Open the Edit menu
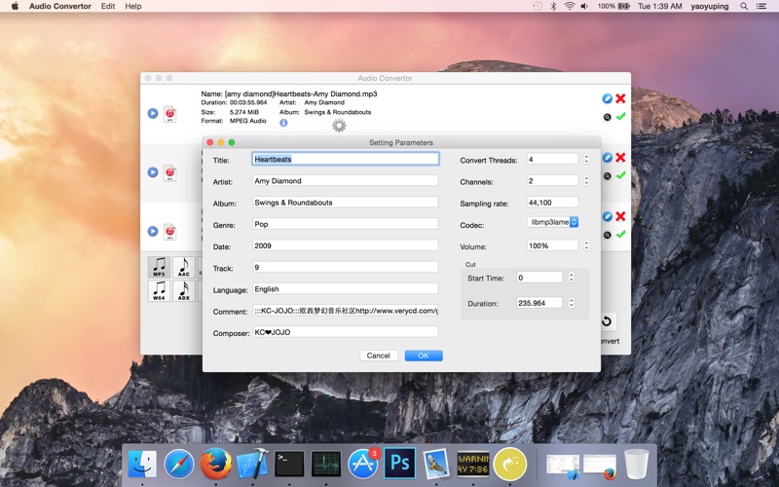779x487 pixels. click(108, 6)
